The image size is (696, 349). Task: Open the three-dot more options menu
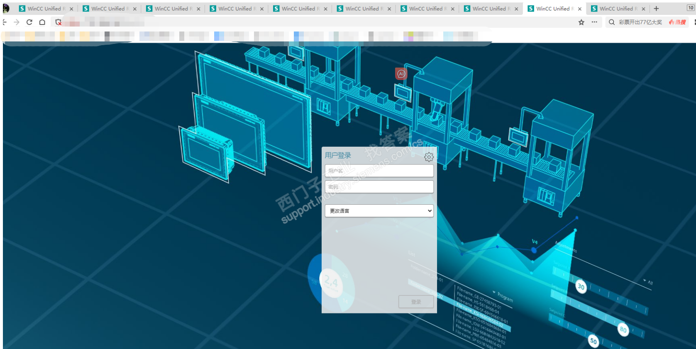point(594,22)
